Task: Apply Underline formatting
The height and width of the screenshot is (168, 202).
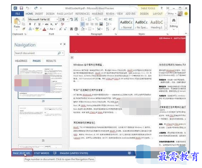Action: [39, 24]
